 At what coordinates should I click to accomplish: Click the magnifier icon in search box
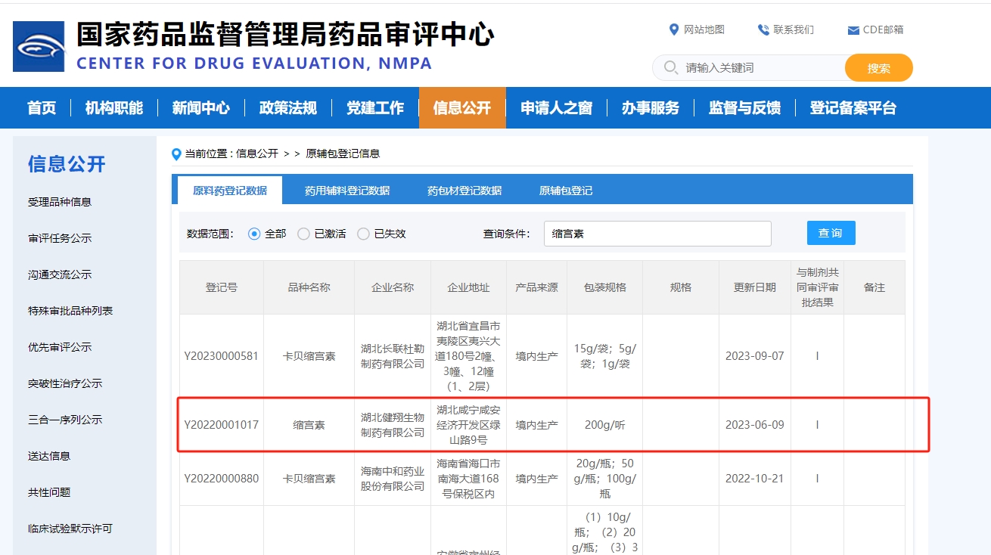pos(670,67)
